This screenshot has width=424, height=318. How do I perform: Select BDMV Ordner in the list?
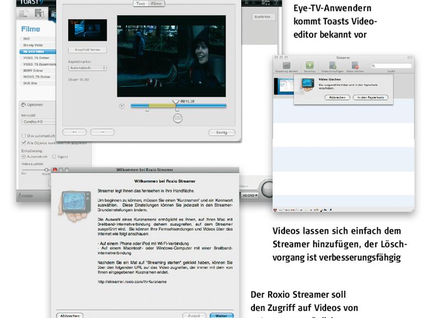tap(37, 70)
